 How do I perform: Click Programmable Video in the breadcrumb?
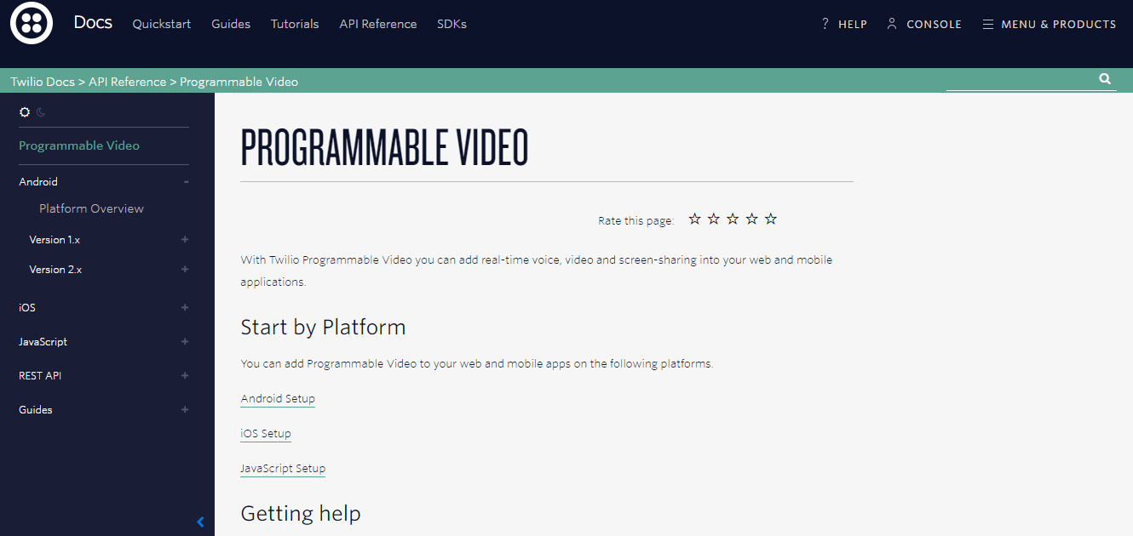239,82
